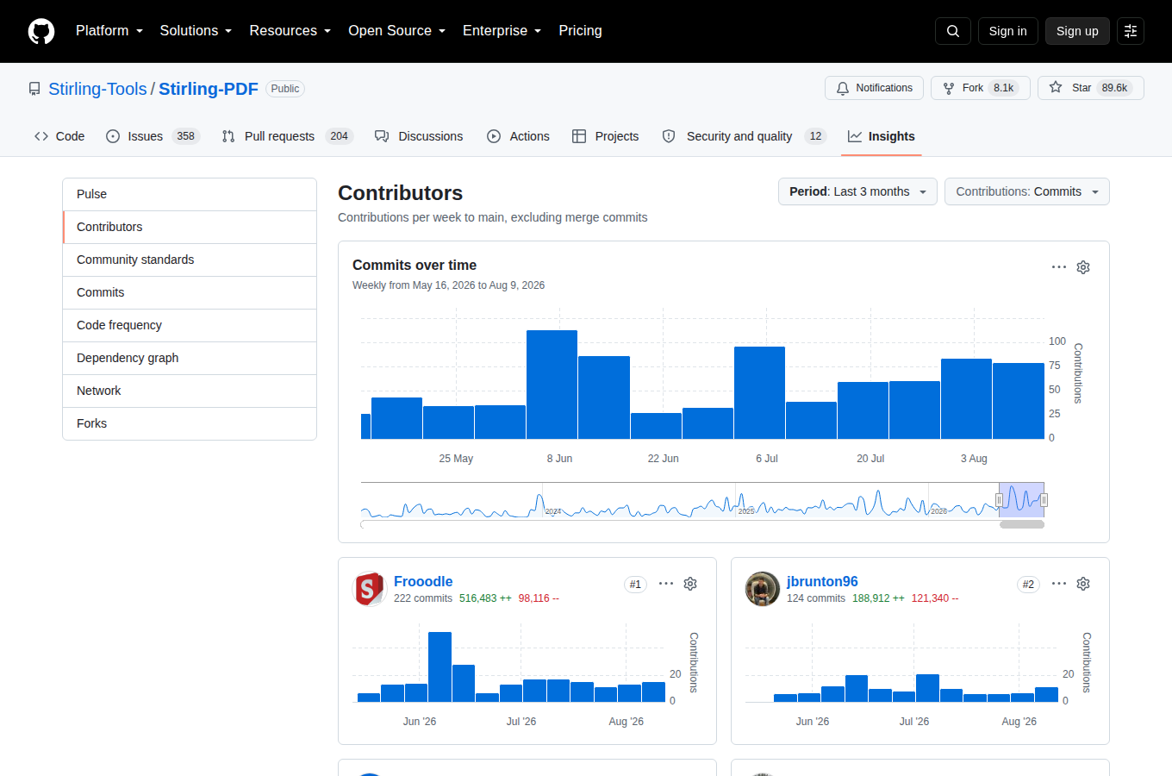Open the Discussions tab
The width and height of the screenshot is (1172, 776).
point(419,136)
